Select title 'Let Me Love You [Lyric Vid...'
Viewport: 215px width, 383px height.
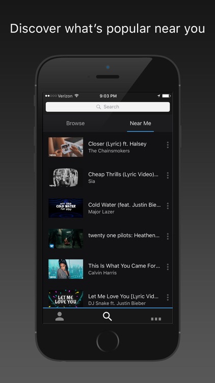point(123,296)
